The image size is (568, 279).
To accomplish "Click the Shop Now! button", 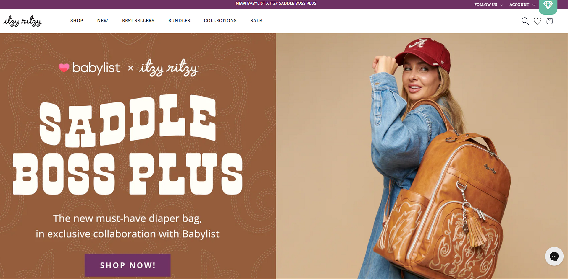I will pyautogui.click(x=128, y=265).
